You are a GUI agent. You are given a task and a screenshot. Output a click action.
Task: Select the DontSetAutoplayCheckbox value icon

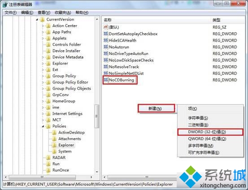tap(106, 34)
